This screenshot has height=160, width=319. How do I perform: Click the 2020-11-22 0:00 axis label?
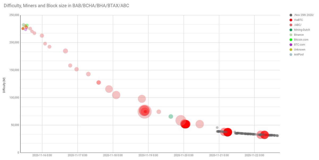click(254, 155)
